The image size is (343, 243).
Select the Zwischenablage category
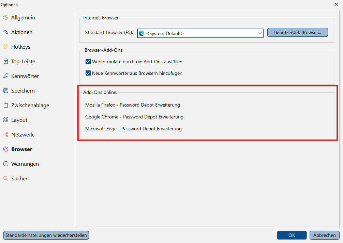tap(30, 105)
